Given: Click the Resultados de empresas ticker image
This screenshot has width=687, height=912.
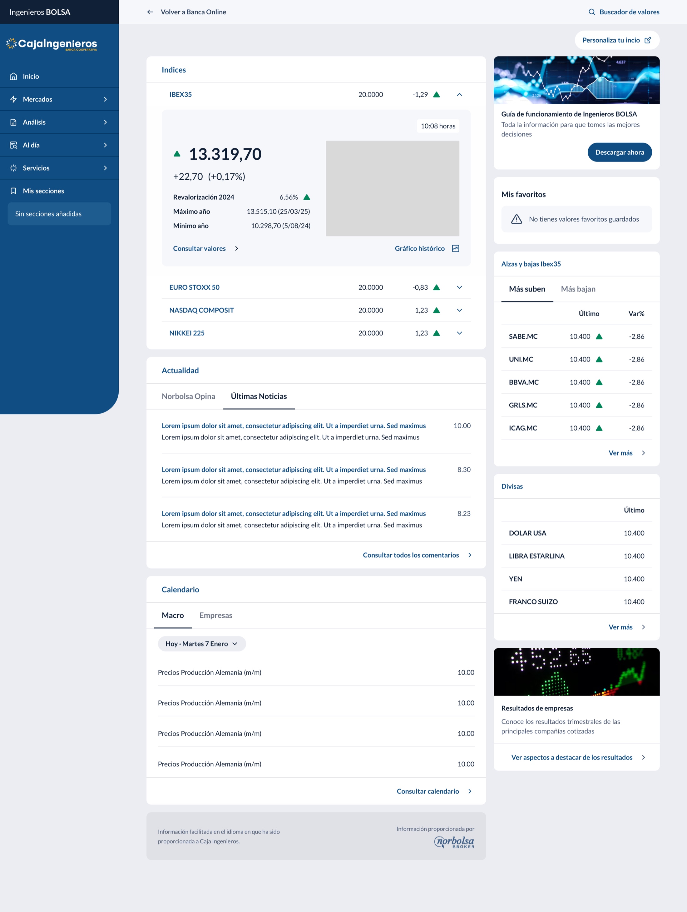Looking at the screenshot, I should 576,672.
